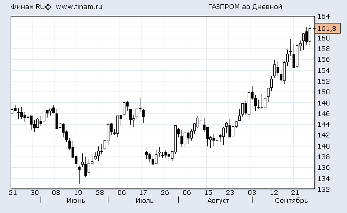Click the 148 price axis label
Screen dimensions: 347x213
coord(324,103)
